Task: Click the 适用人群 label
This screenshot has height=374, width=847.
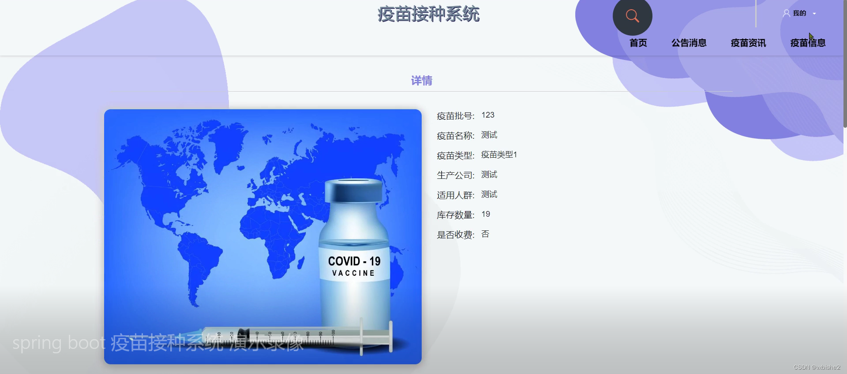Action: (x=455, y=195)
